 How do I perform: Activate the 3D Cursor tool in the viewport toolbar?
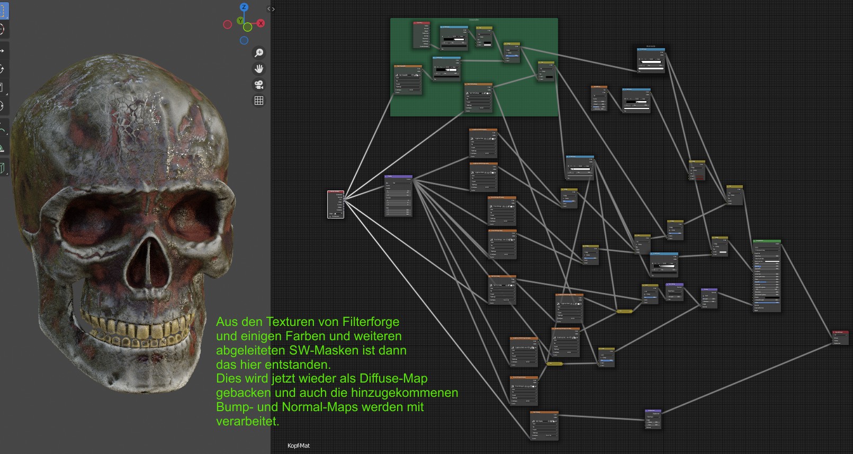click(x=3, y=29)
